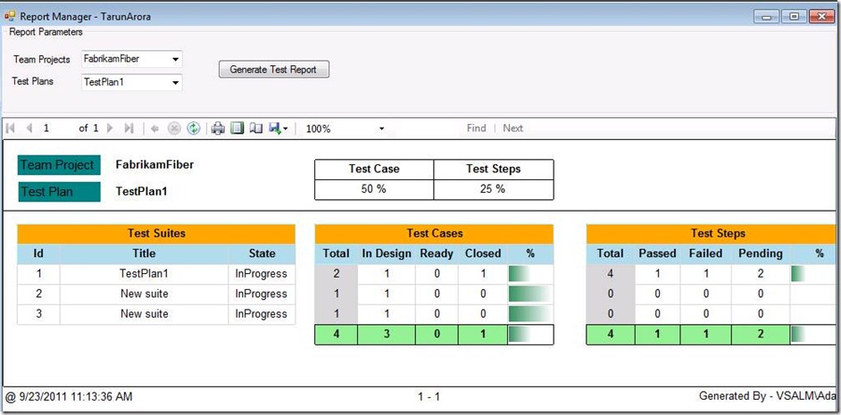Screen dimensions: 841x415
Task: Open page setup icon
Action: [256, 129]
